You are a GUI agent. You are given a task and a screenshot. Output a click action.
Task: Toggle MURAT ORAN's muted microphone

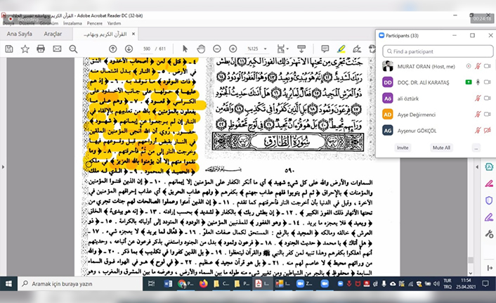[478, 66]
